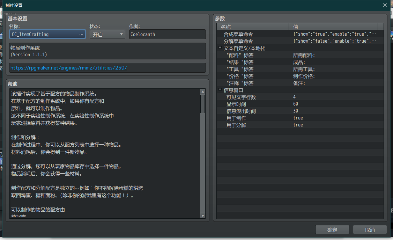Click the 物品制作系统 description box
The image size is (393, 240).
(x=107, y=51)
